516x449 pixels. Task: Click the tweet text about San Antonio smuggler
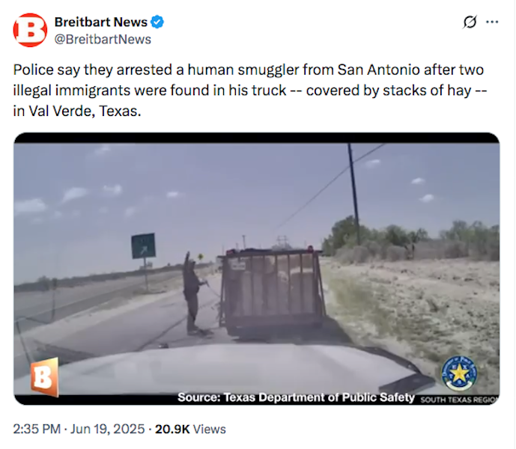[x=250, y=91]
